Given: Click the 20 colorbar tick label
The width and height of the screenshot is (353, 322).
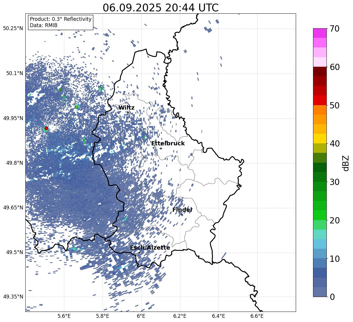Looking at the screenshot, I should 335,220.
